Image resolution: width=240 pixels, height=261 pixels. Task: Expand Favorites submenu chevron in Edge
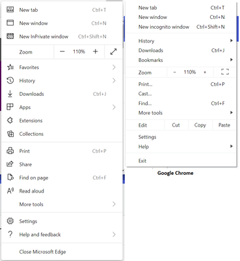pos(114,67)
